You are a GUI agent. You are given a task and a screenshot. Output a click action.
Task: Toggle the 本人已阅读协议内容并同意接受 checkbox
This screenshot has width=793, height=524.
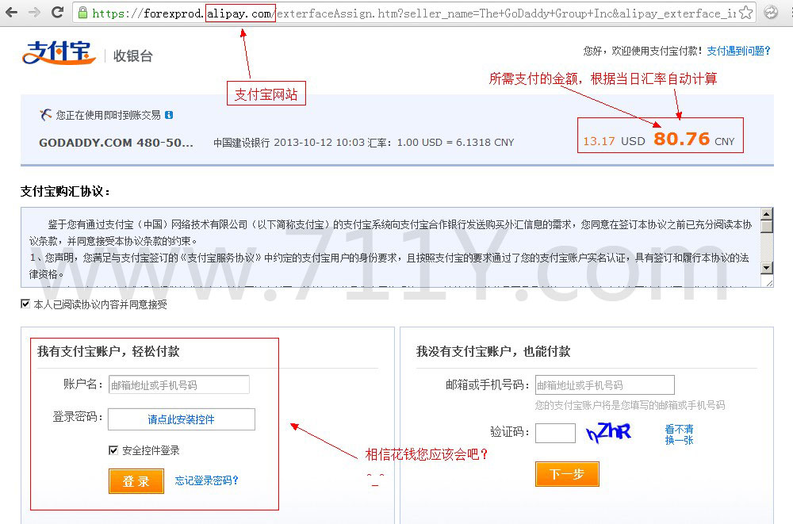pyautogui.click(x=26, y=304)
